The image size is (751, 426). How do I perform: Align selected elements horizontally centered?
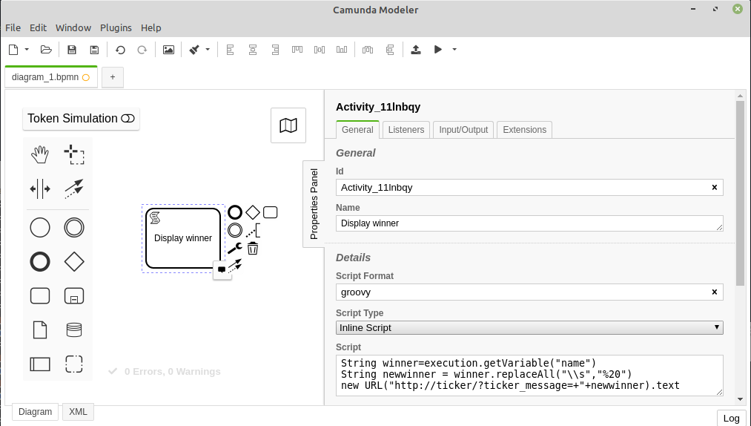pyautogui.click(x=253, y=50)
